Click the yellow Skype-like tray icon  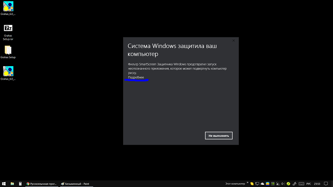point(252,184)
